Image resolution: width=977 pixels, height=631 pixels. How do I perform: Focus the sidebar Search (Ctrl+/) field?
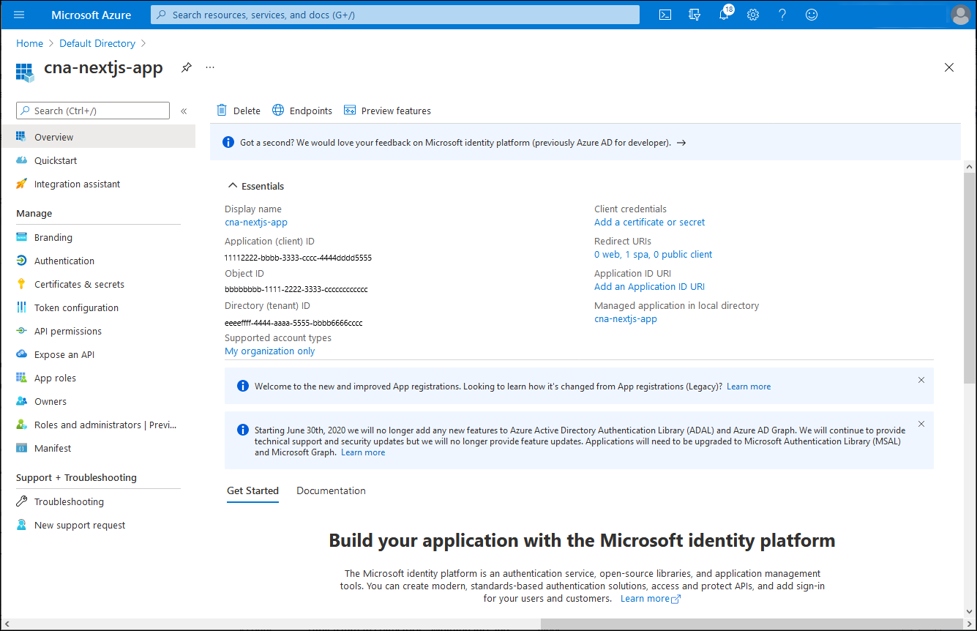tap(93, 111)
